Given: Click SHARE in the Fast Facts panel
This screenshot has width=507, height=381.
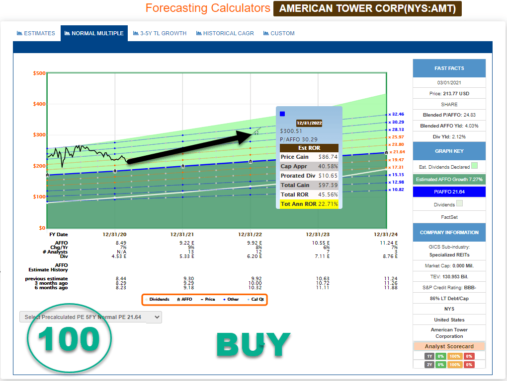Looking at the screenshot, I should coord(449,105).
